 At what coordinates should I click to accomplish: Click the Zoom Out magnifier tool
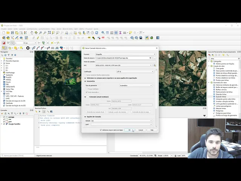click(45, 33)
